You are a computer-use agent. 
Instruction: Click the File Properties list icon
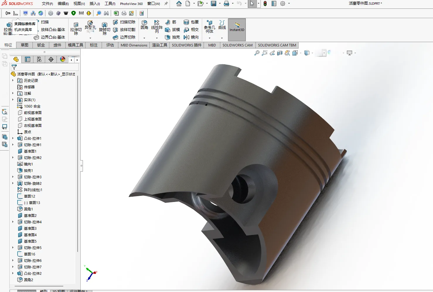pos(274,4)
